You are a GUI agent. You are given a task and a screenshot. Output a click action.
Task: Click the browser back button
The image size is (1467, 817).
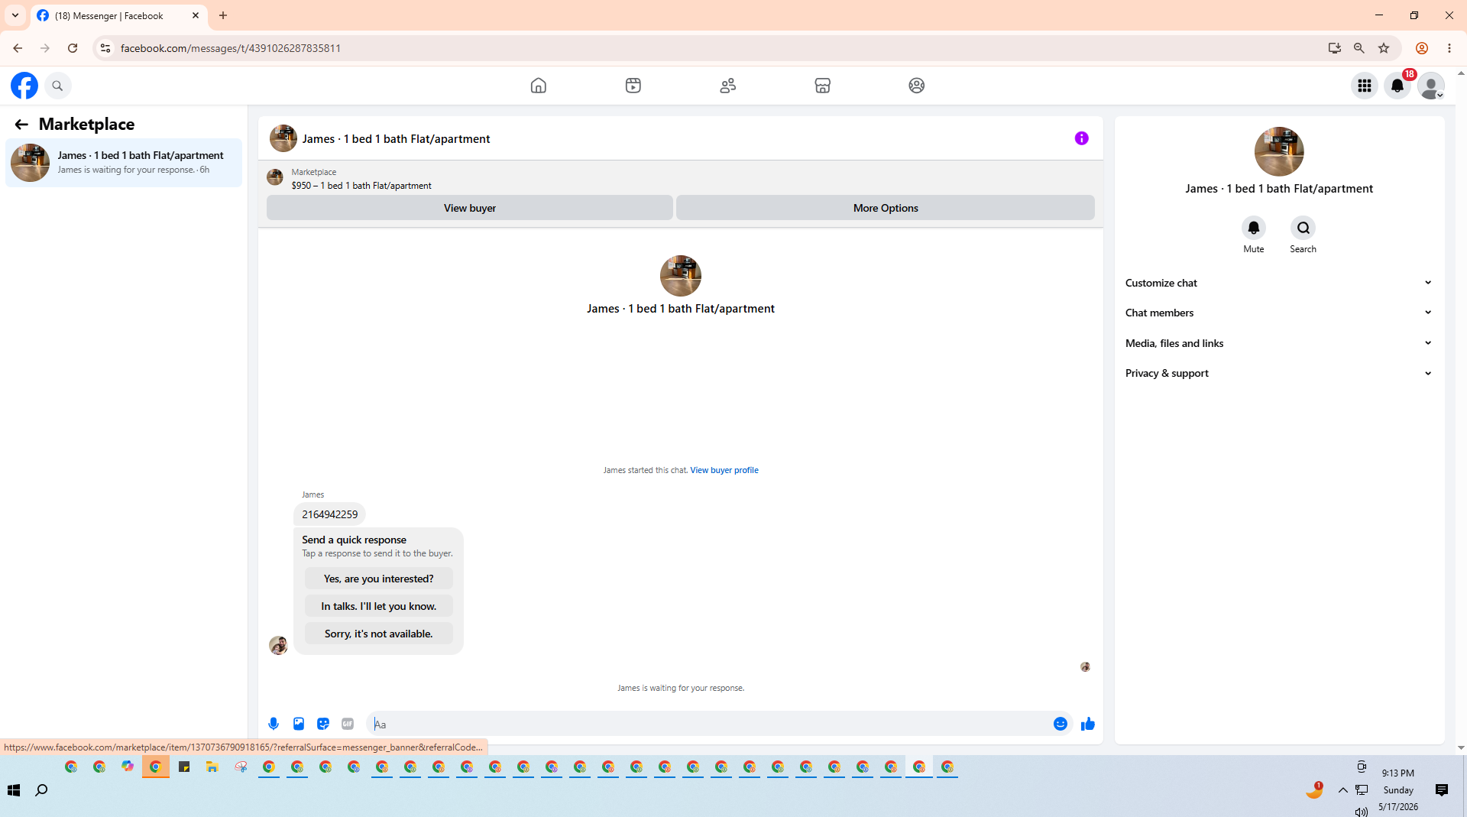click(x=18, y=48)
